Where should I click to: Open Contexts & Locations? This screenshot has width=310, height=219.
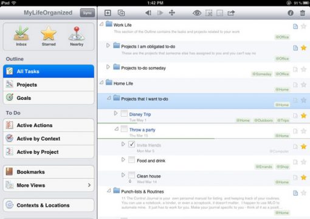click(49, 205)
